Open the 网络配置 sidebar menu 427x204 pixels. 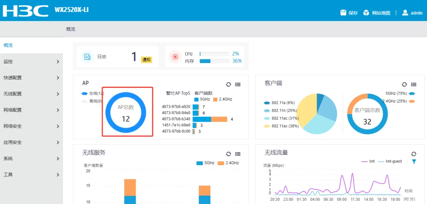[31, 110]
